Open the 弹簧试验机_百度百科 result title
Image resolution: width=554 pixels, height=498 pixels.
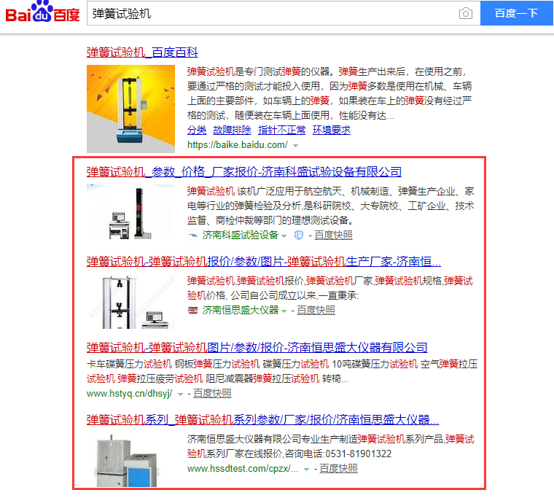(142, 52)
